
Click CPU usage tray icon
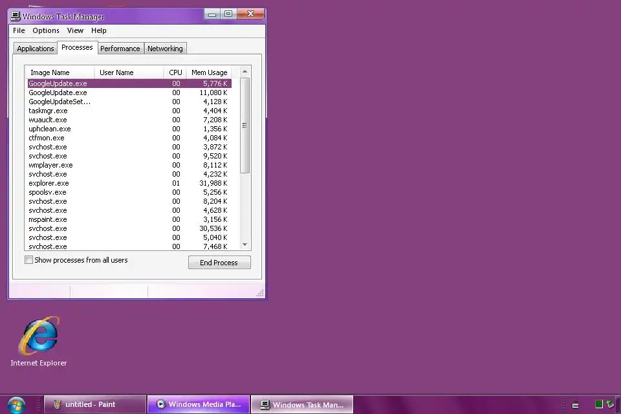pos(598,404)
